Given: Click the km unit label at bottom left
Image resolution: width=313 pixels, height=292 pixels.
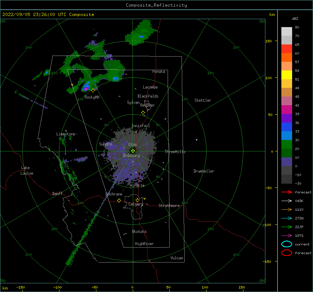Looking at the screenshot, I should point(5,288).
